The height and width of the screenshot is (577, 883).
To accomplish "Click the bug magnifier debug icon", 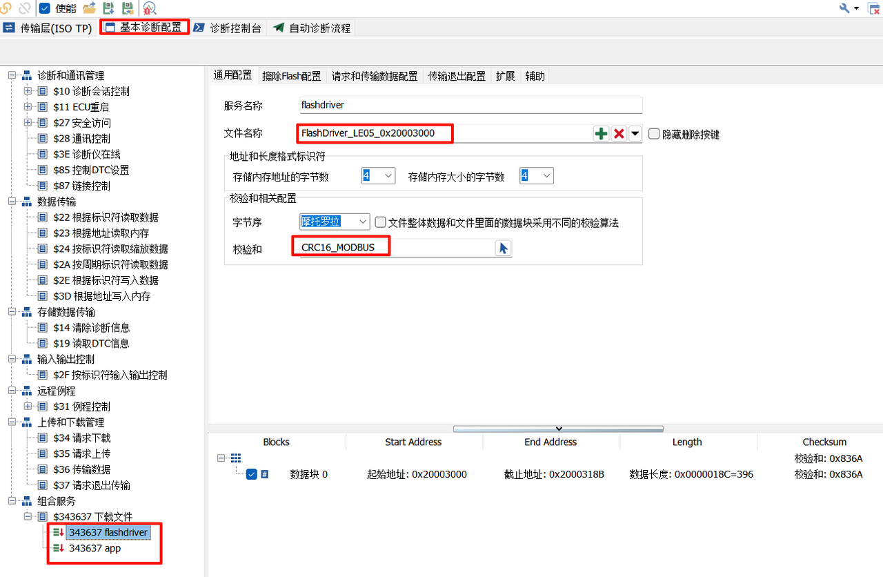I will 149,8.
